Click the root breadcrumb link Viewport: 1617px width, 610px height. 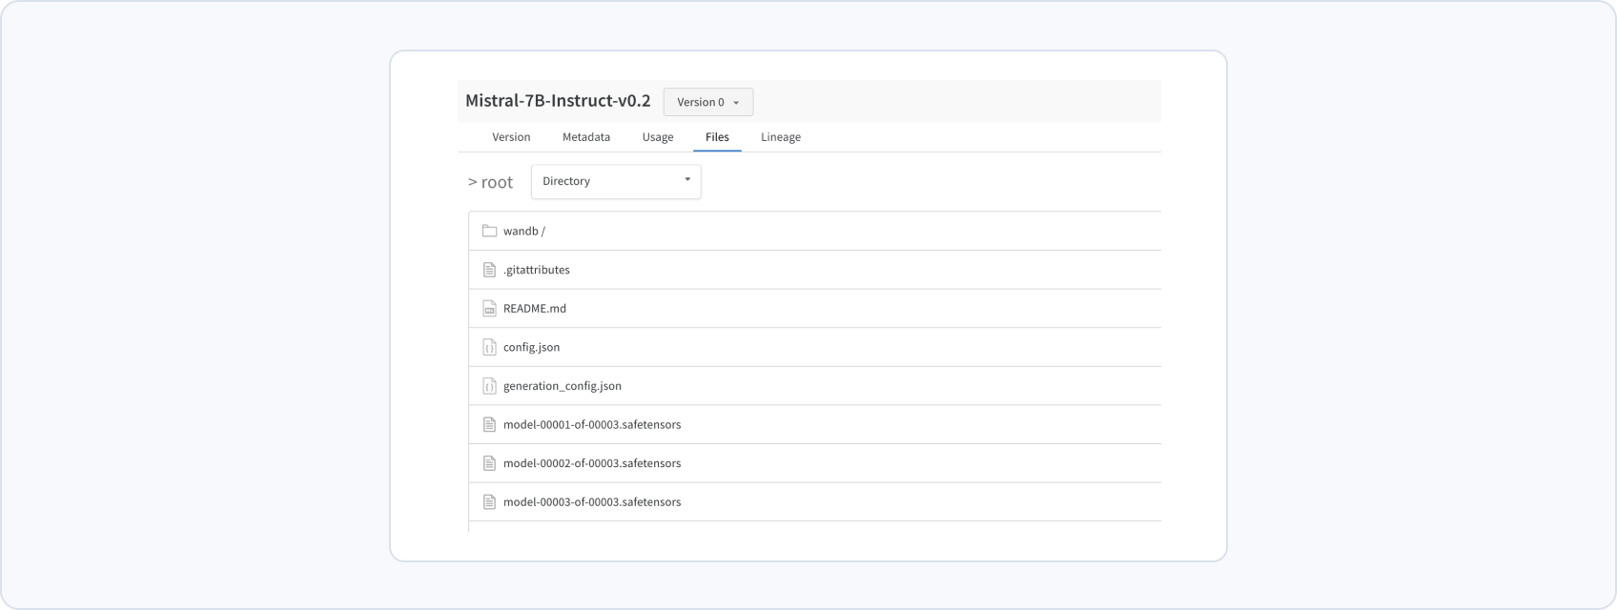point(497,182)
